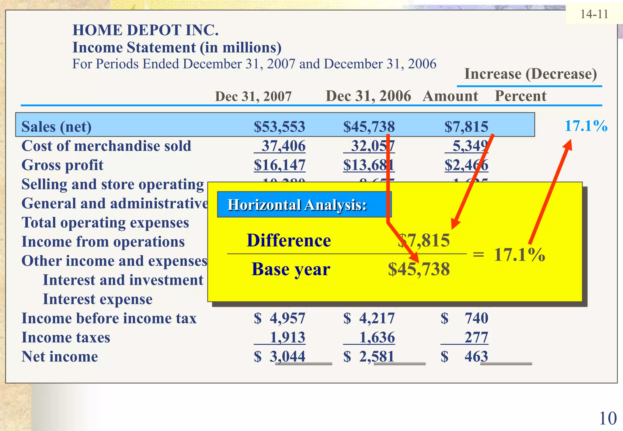The image size is (623, 431).
Task: Click the slide reference '14-11'
Action: click(x=594, y=14)
